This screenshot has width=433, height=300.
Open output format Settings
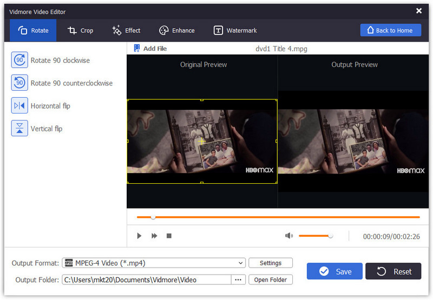click(x=271, y=263)
